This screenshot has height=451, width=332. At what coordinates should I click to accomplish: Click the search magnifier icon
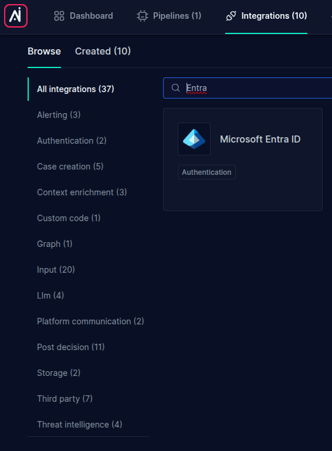point(175,88)
